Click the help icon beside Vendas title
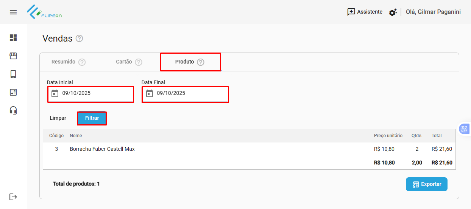The width and height of the screenshot is (471, 209). click(x=79, y=39)
